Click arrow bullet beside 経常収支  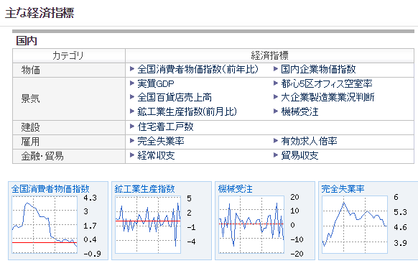point(131,155)
